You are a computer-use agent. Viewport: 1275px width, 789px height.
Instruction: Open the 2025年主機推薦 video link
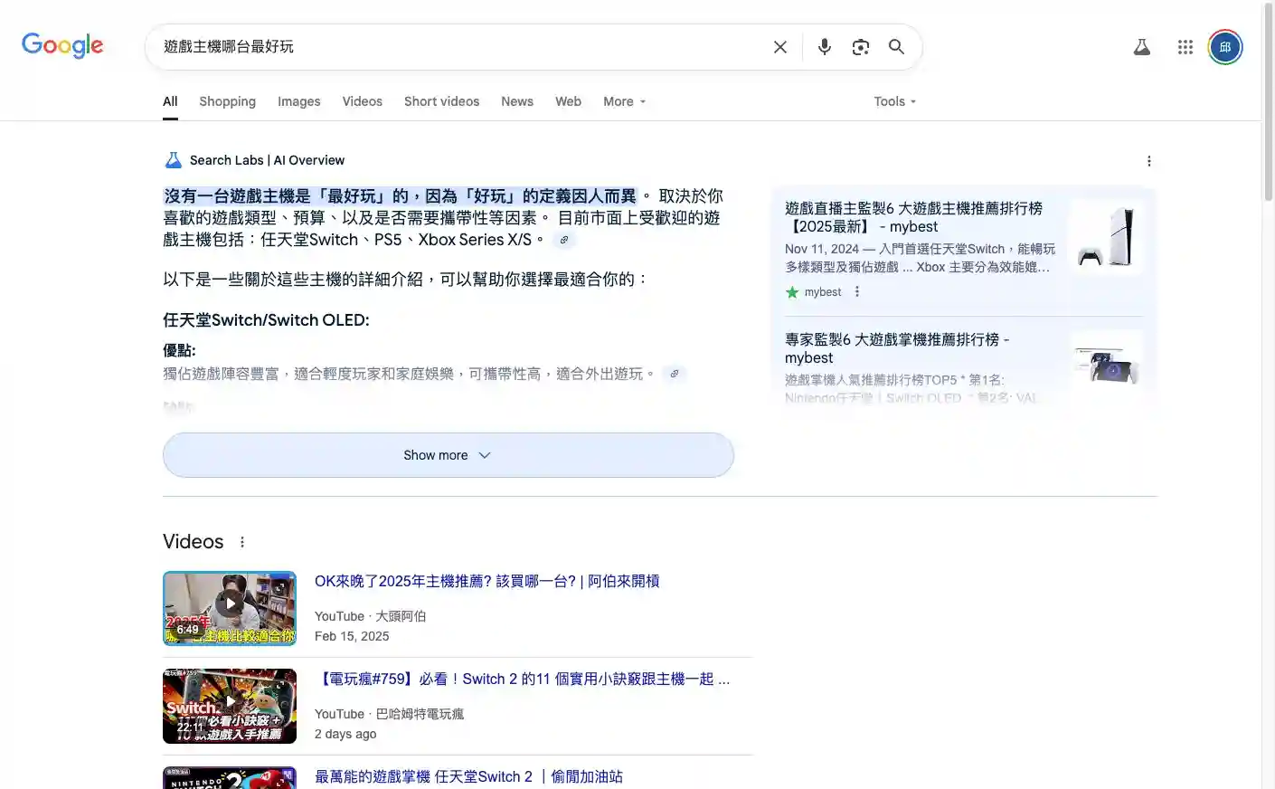click(486, 581)
